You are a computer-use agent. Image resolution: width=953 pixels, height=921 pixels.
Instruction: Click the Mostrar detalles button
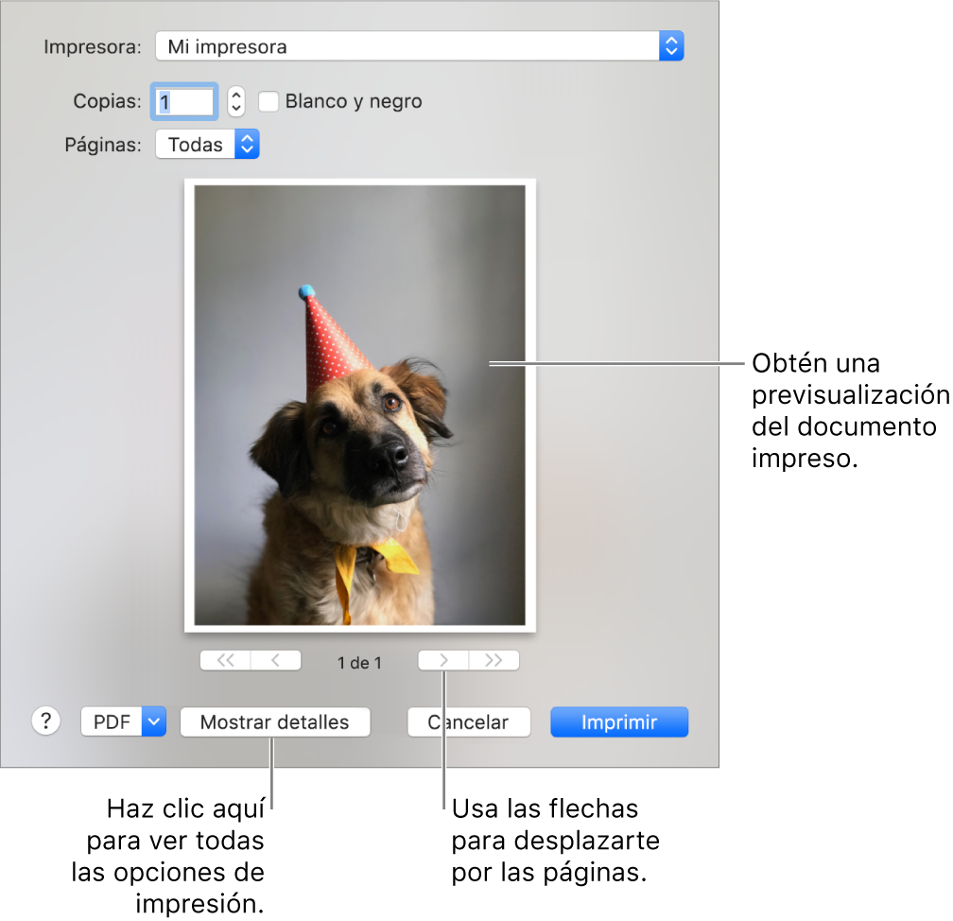(275, 721)
